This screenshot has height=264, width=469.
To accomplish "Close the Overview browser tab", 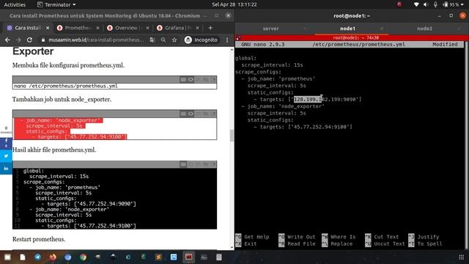I will coord(147,28).
